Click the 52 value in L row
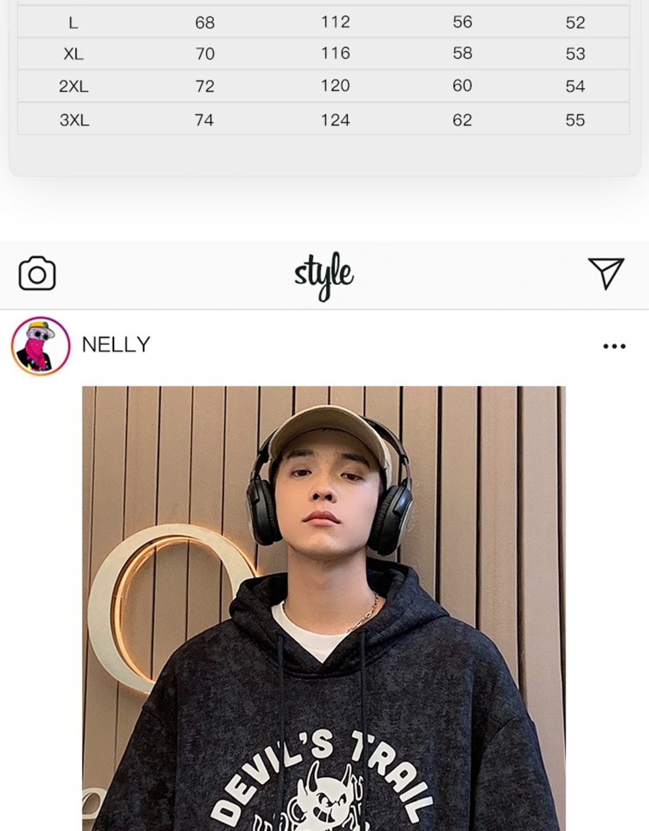The width and height of the screenshot is (649, 831). [575, 23]
